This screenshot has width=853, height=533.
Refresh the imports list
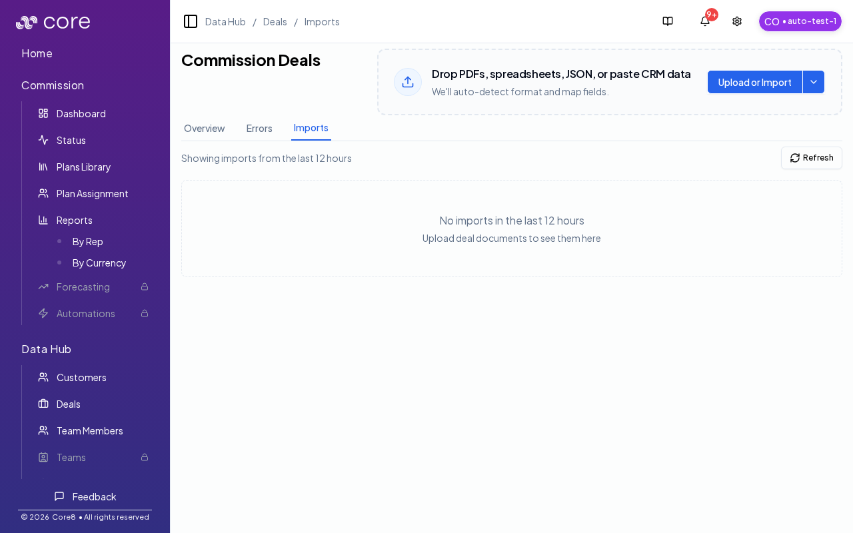click(x=811, y=158)
